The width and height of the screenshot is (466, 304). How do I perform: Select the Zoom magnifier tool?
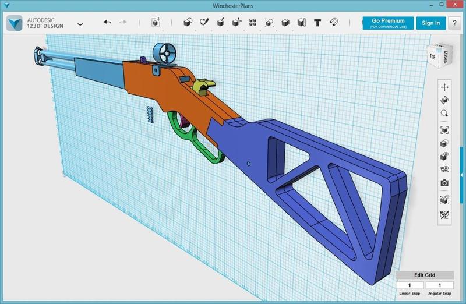pos(444,113)
